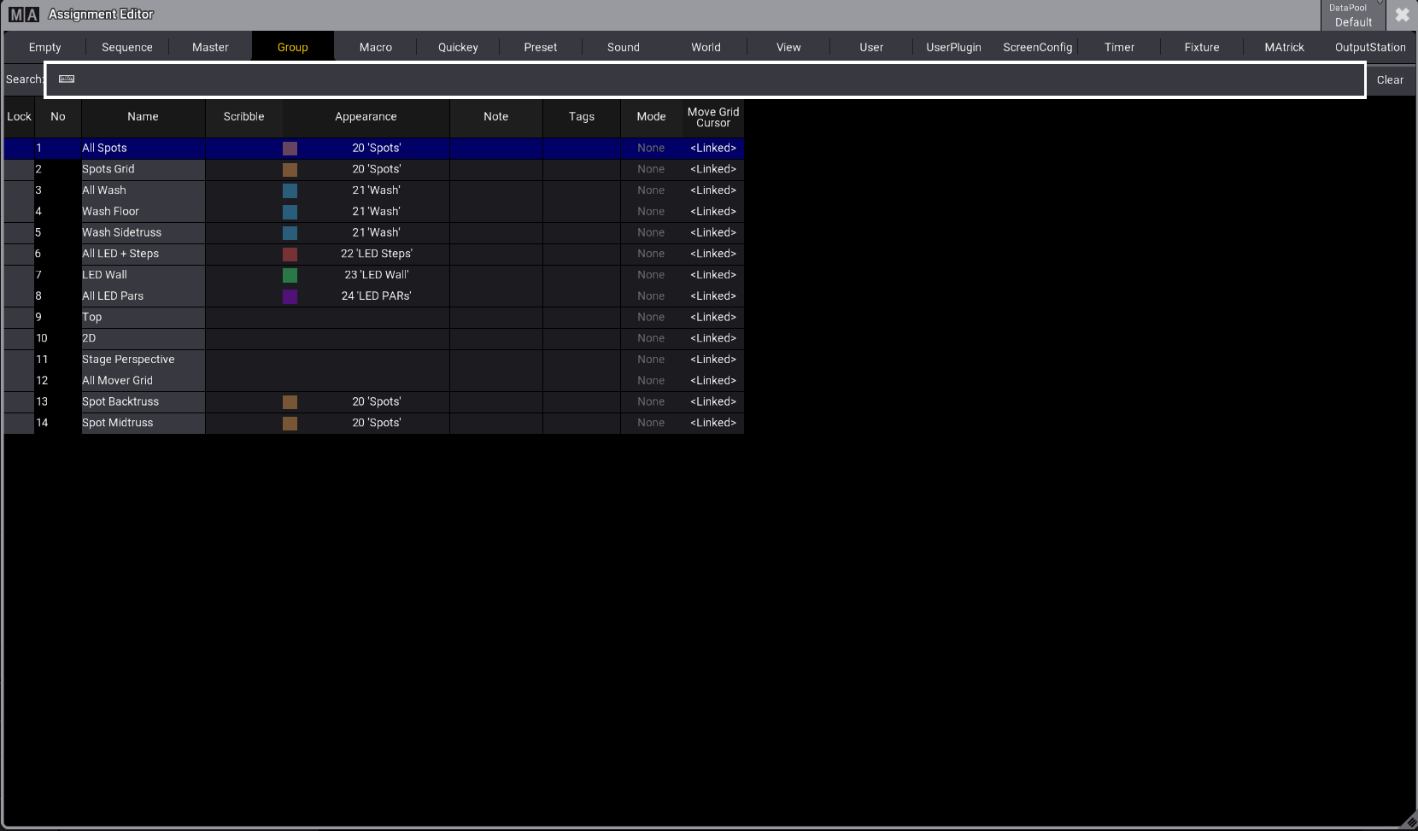Open the Sequence tab
The width and height of the screenshot is (1418, 831).
click(126, 47)
